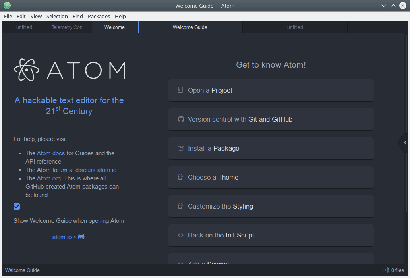
Task: Click the Atom logo in the welcome pane
Action: (26, 70)
